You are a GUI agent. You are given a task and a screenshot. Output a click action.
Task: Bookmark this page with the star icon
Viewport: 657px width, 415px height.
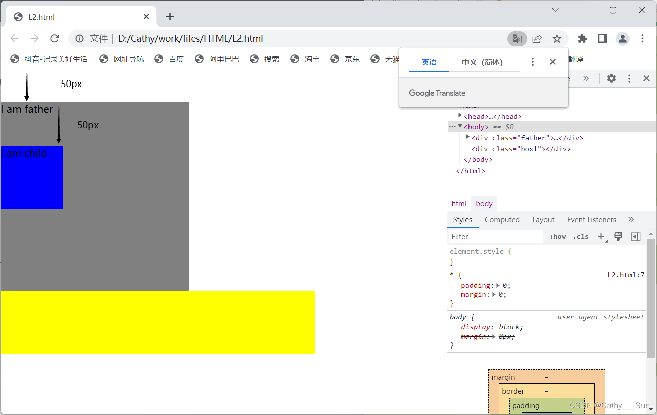click(557, 39)
